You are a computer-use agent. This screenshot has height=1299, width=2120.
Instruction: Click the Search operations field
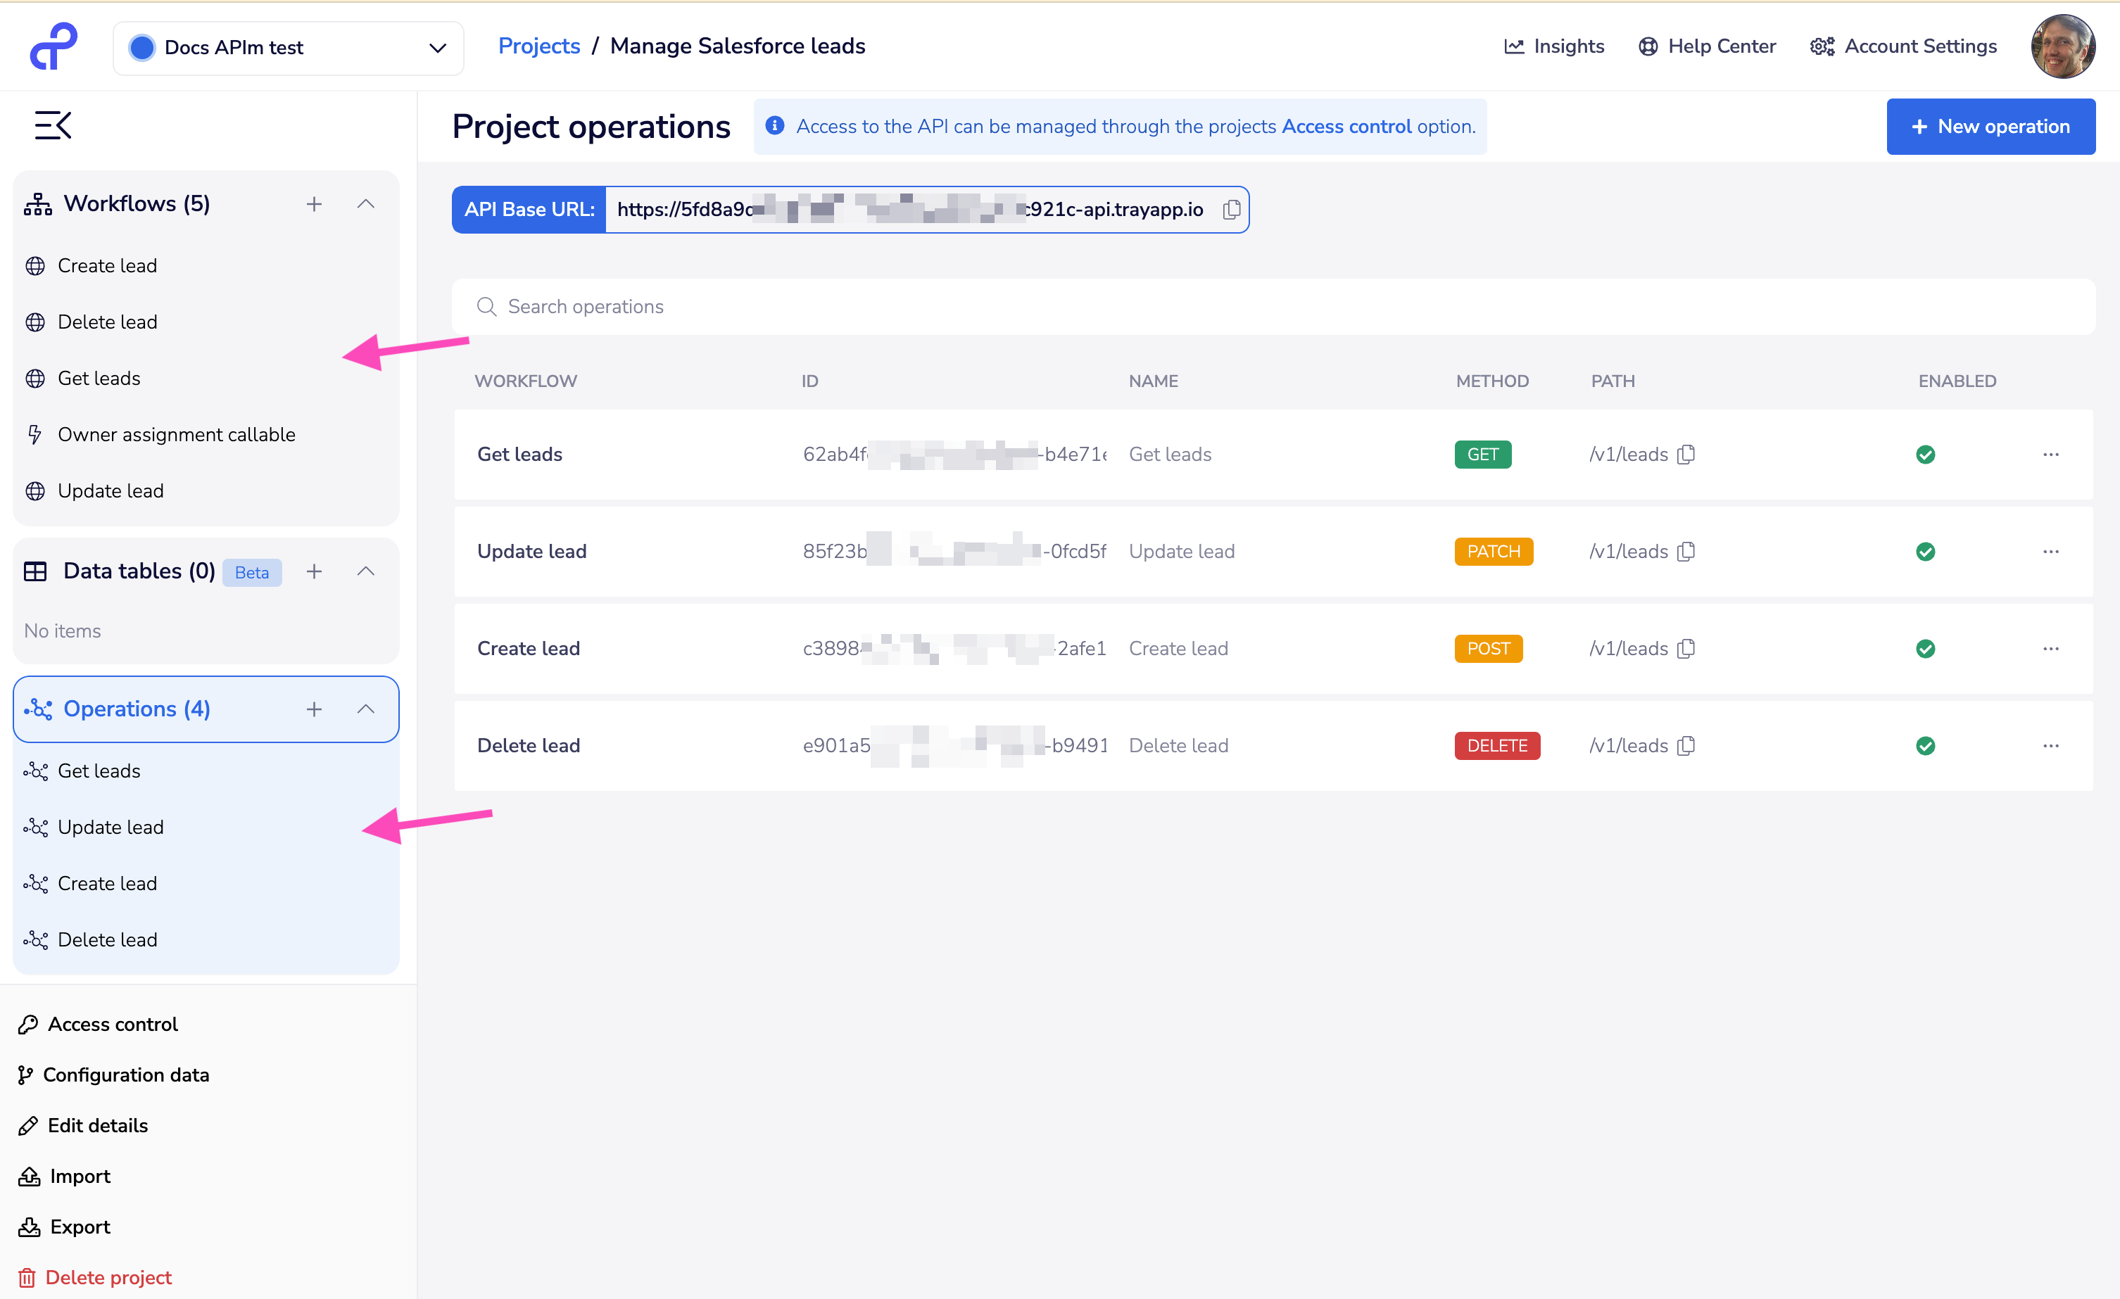click(x=774, y=306)
